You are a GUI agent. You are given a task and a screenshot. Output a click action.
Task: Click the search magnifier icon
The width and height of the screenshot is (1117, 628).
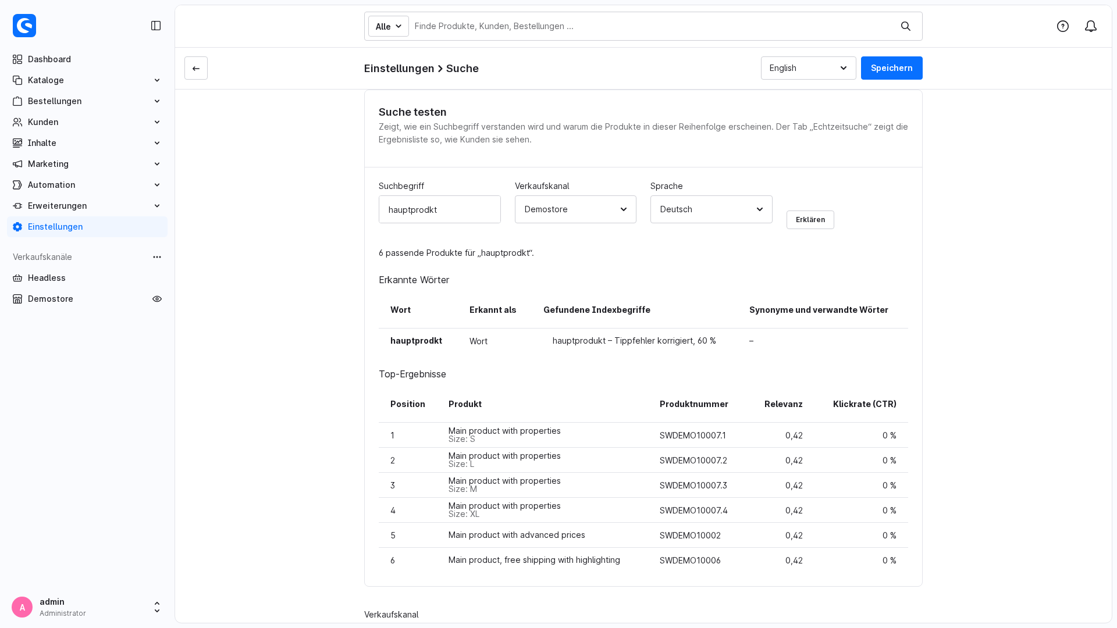(x=906, y=26)
